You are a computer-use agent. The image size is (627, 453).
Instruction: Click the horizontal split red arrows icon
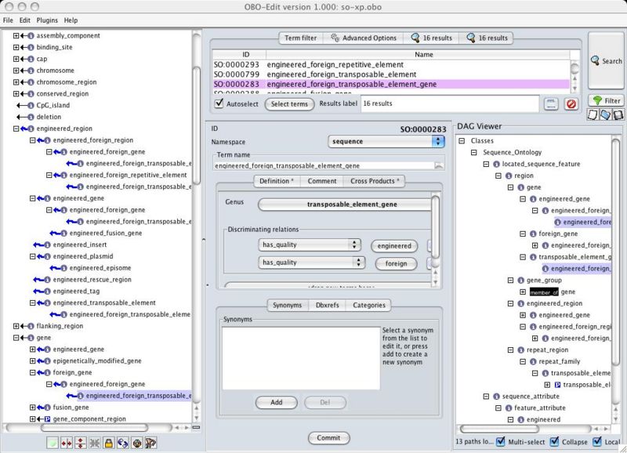[x=67, y=443]
